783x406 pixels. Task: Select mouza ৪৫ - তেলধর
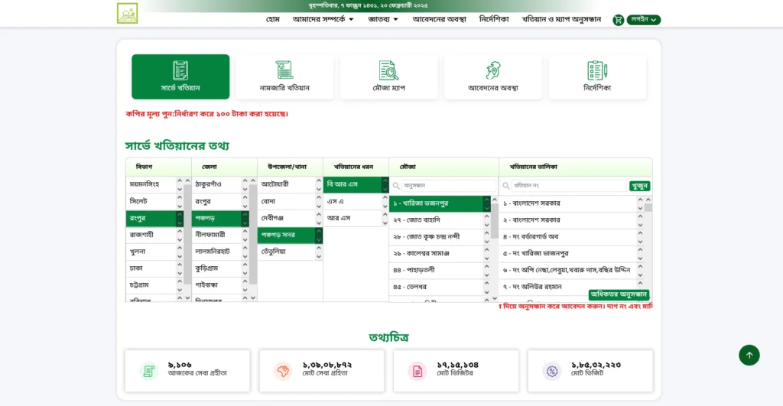[x=440, y=287]
